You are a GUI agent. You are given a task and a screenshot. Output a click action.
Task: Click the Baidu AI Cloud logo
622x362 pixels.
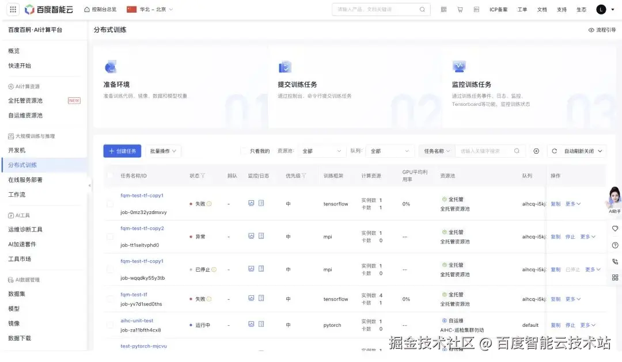click(x=49, y=9)
